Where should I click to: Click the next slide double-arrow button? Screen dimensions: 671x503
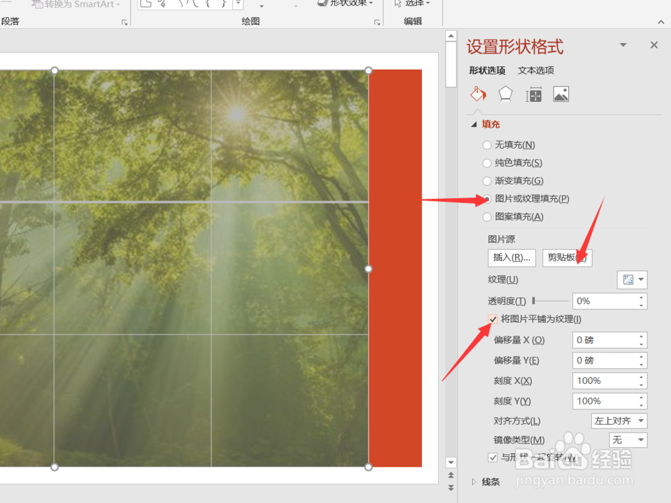(451, 488)
